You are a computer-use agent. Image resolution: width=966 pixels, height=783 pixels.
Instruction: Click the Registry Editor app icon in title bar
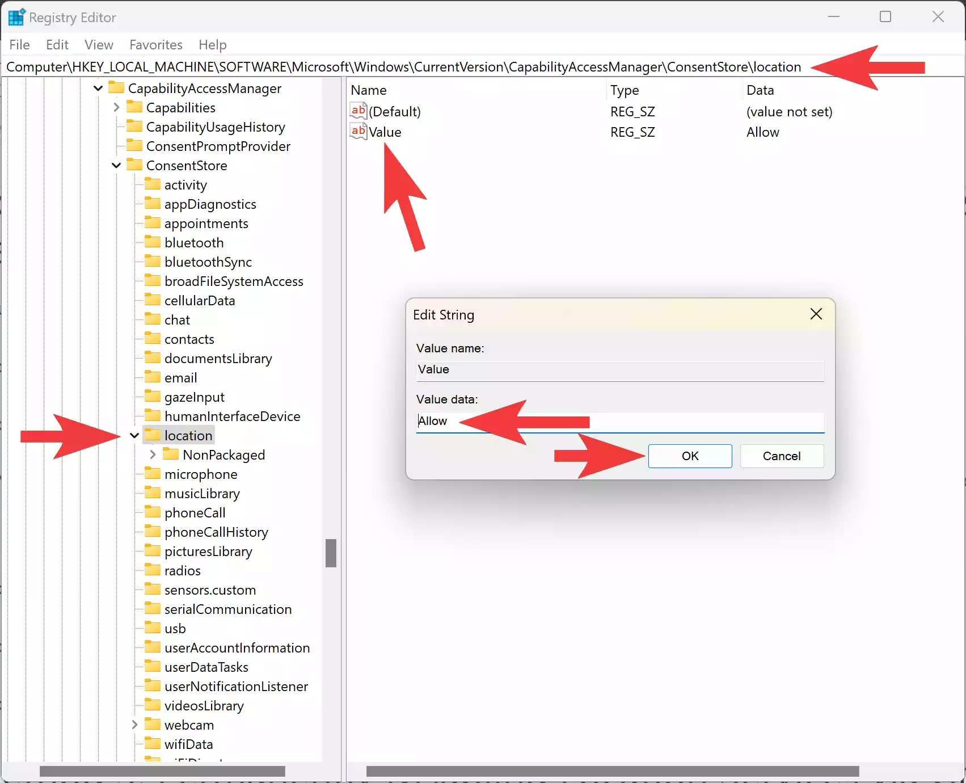click(16, 17)
